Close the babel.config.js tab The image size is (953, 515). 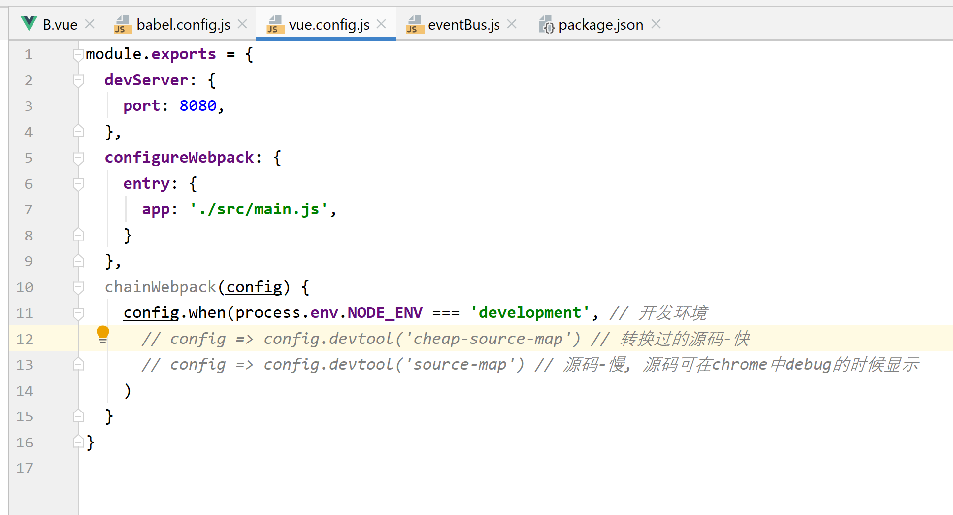[242, 23]
